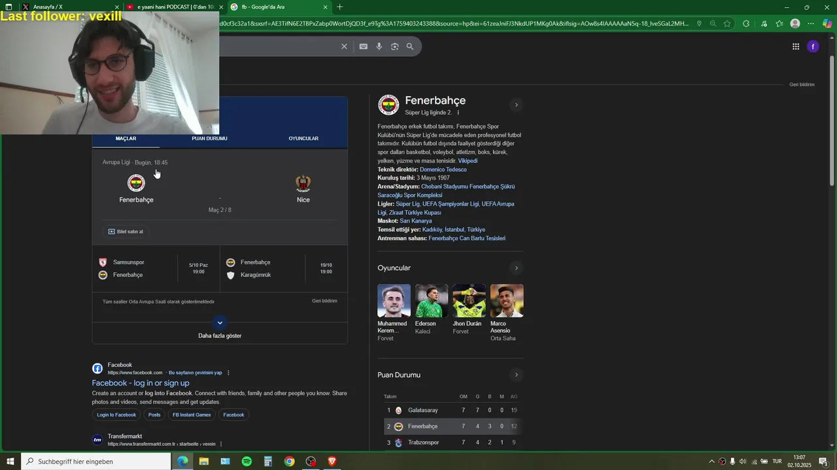The image size is (837, 470).
Task: Click the 'Posts' sitelink chip
Action: (154, 415)
